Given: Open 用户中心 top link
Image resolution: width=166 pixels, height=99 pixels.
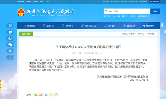Looking at the screenshot, I should point(106,2).
